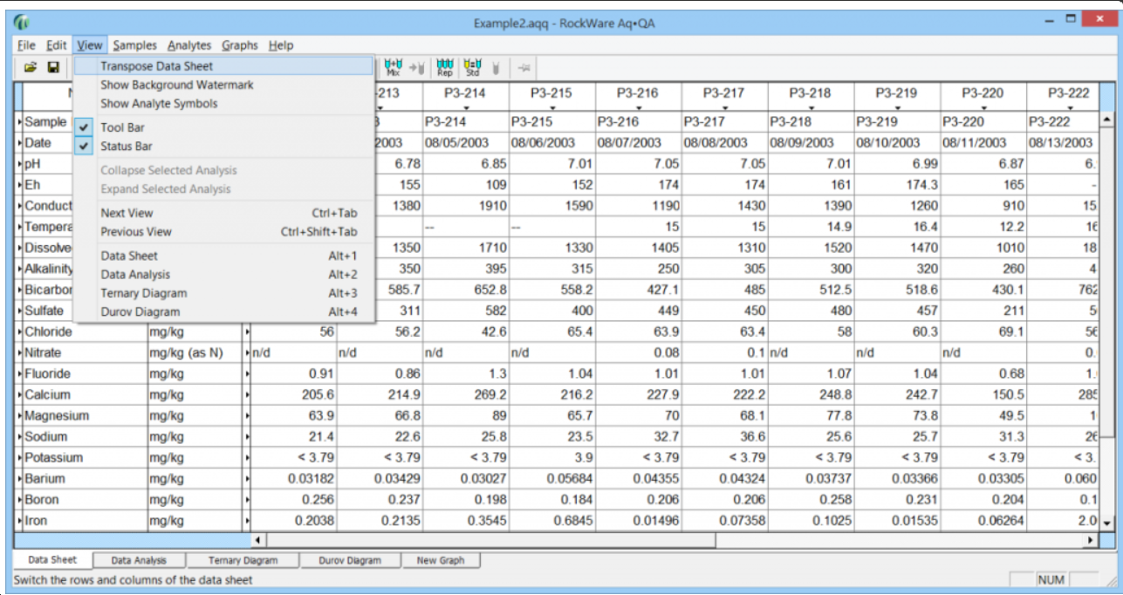Open the Help menu
The width and height of the screenshot is (1123, 595).
pyautogui.click(x=281, y=44)
